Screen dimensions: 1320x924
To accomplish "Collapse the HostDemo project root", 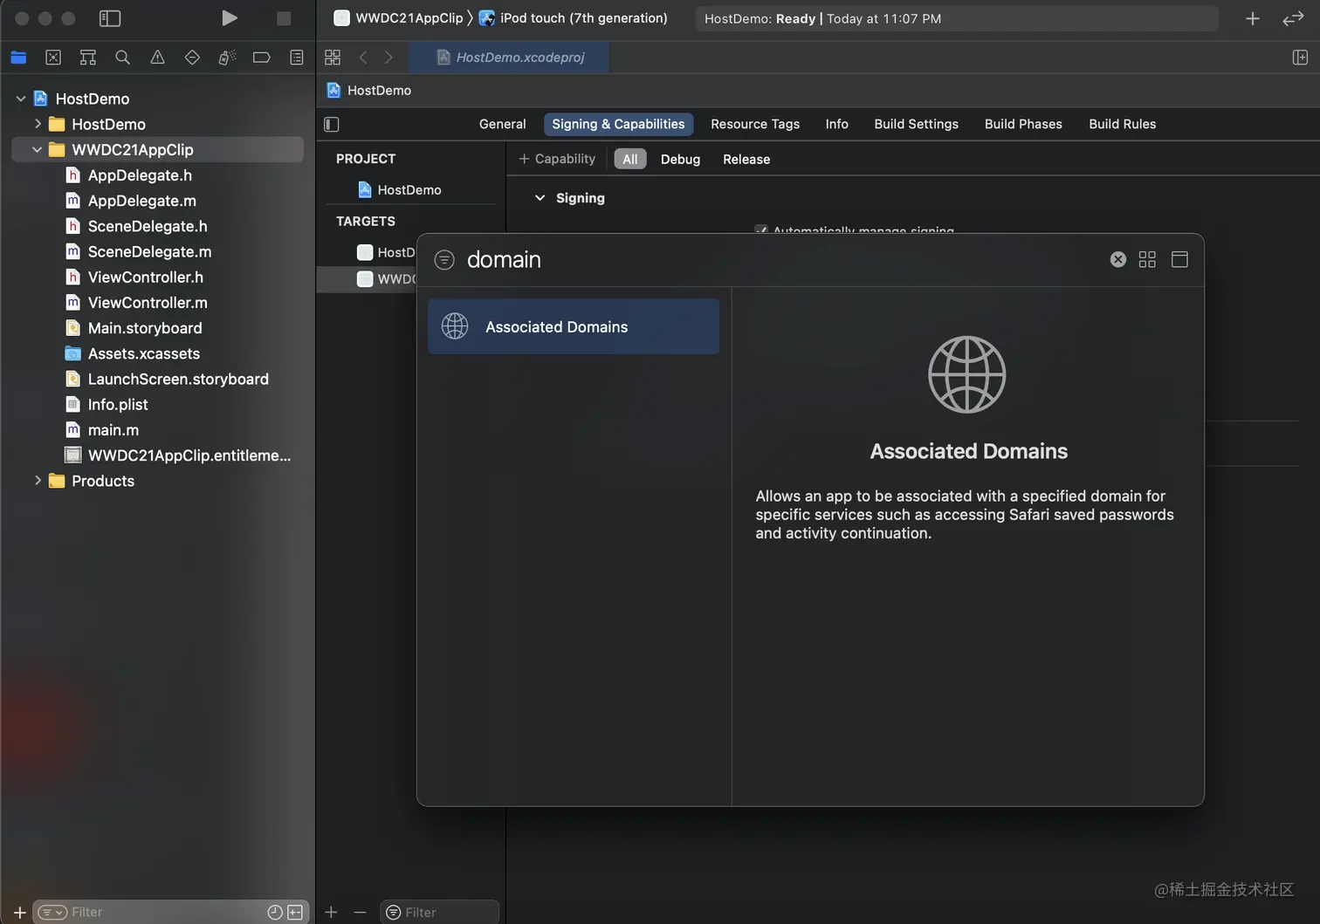I will pyautogui.click(x=21, y=99).
